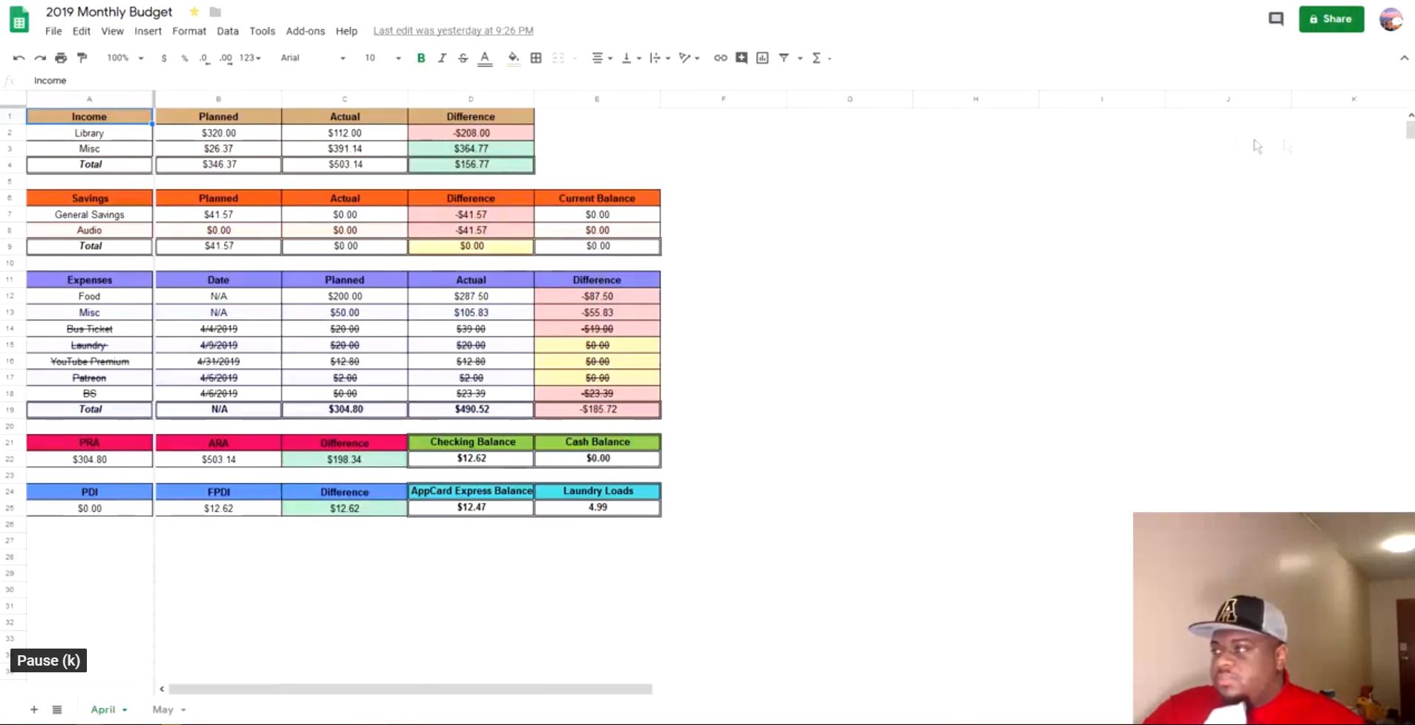The width and height of the screenshot is (1415, 725).
Task: Open the View menu
Action: (112, 31)
